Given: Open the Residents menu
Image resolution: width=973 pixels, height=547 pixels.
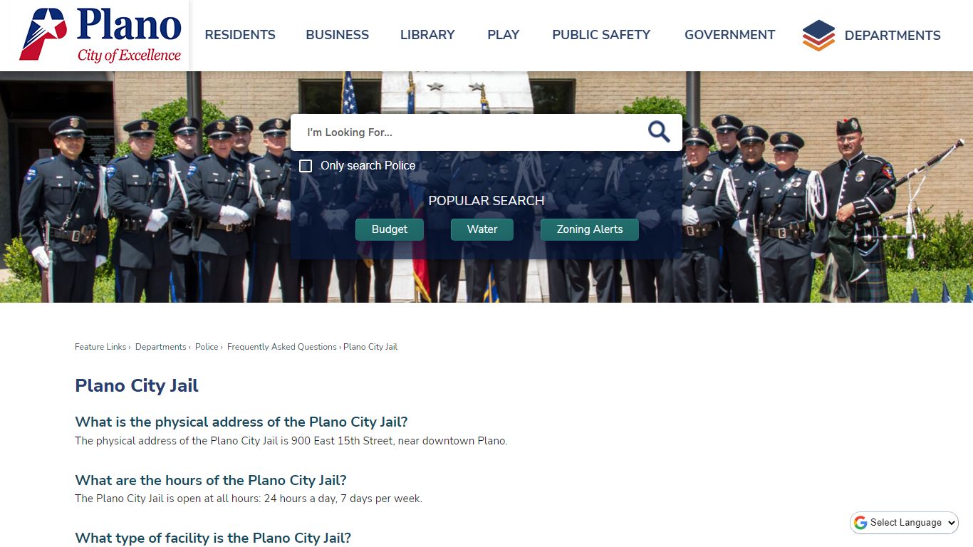Looking at the screenshot, I should pyautogui.click(x=240, y=35).
